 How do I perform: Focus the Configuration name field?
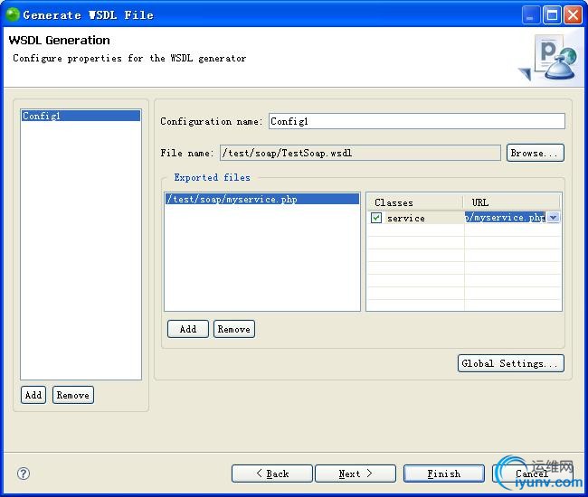click(x=417, y=121)
